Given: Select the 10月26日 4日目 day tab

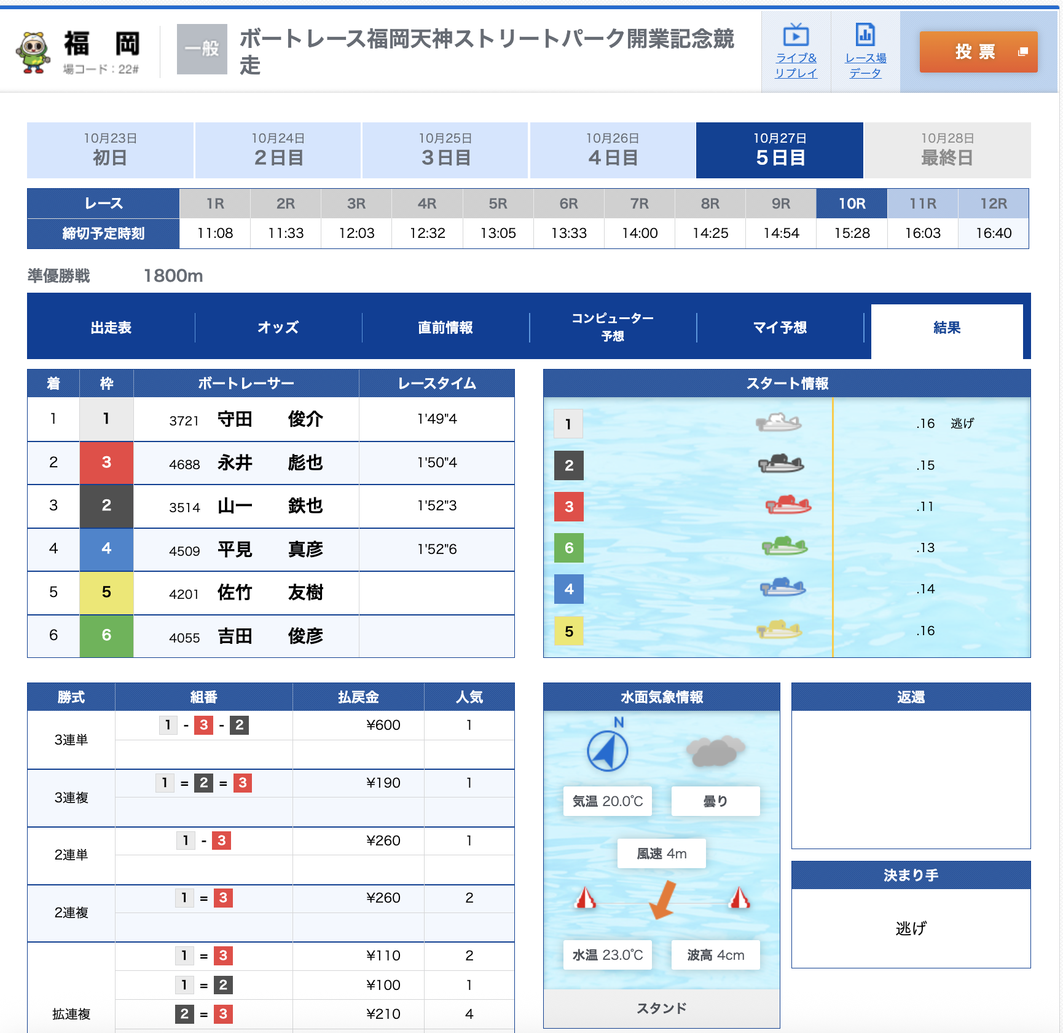Looking at the screenshot, I should coord(613,150).
